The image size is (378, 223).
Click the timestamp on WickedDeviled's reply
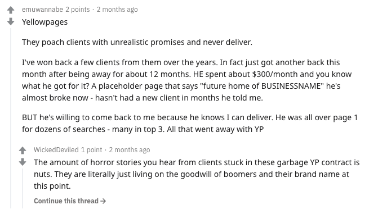[x=130, y=150]
